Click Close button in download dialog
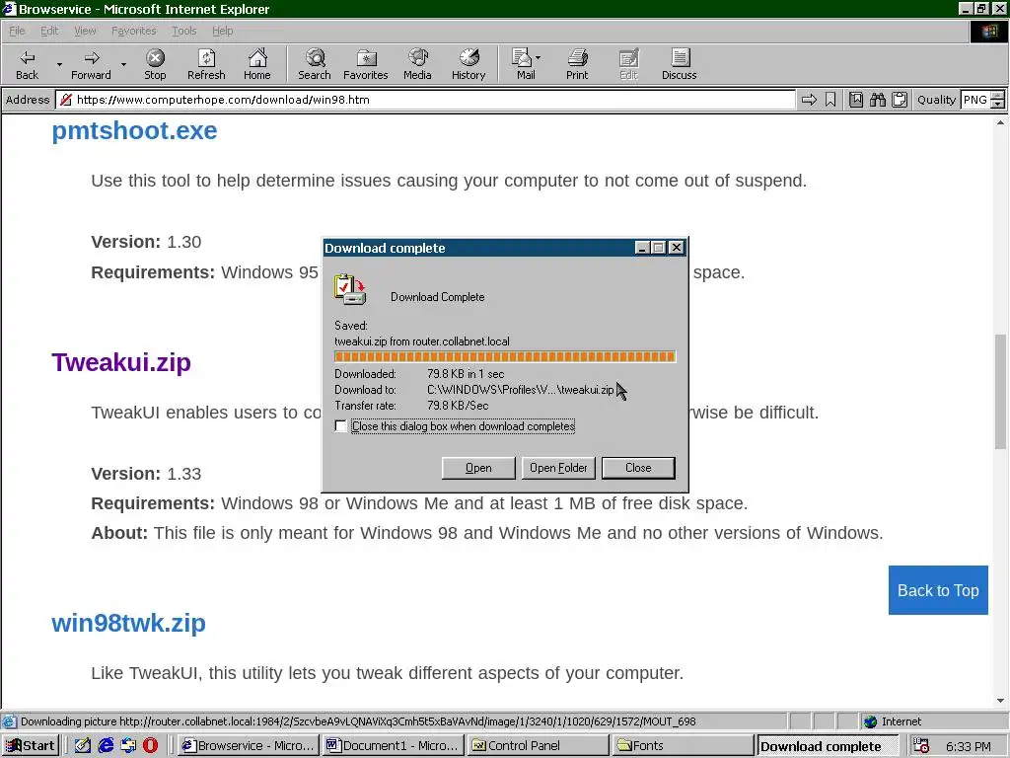 638,468
